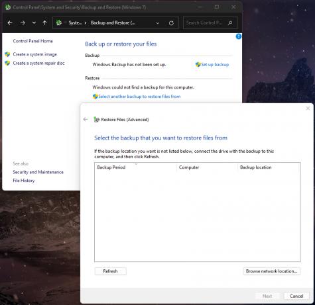Click shield icon next to Set up backup
Image resolution: width=315 pixels, height=305 pixels.
click(198, 64)
